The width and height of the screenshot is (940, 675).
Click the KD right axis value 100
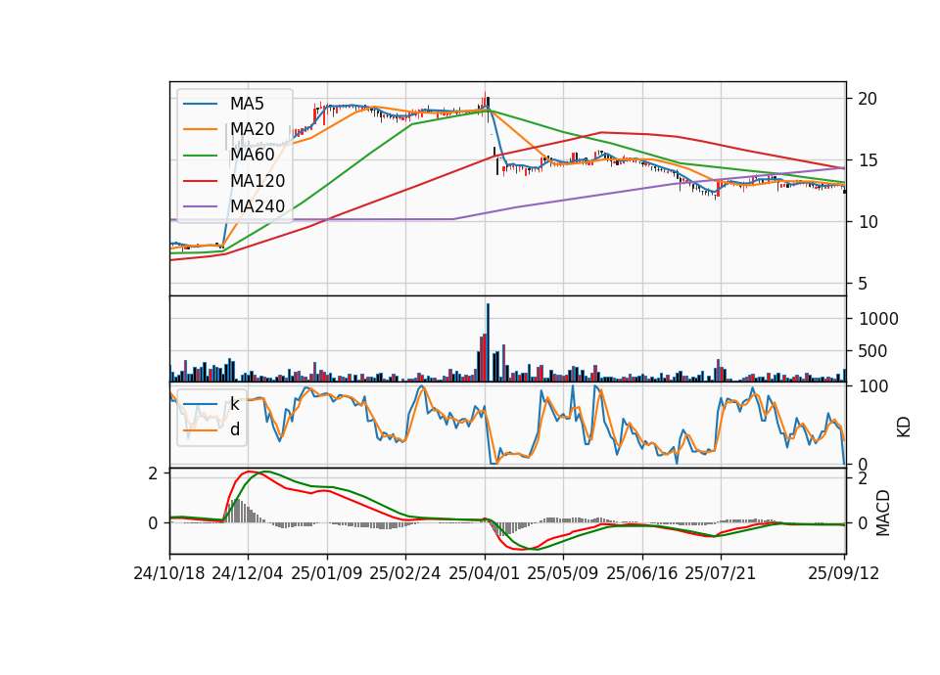873,386
